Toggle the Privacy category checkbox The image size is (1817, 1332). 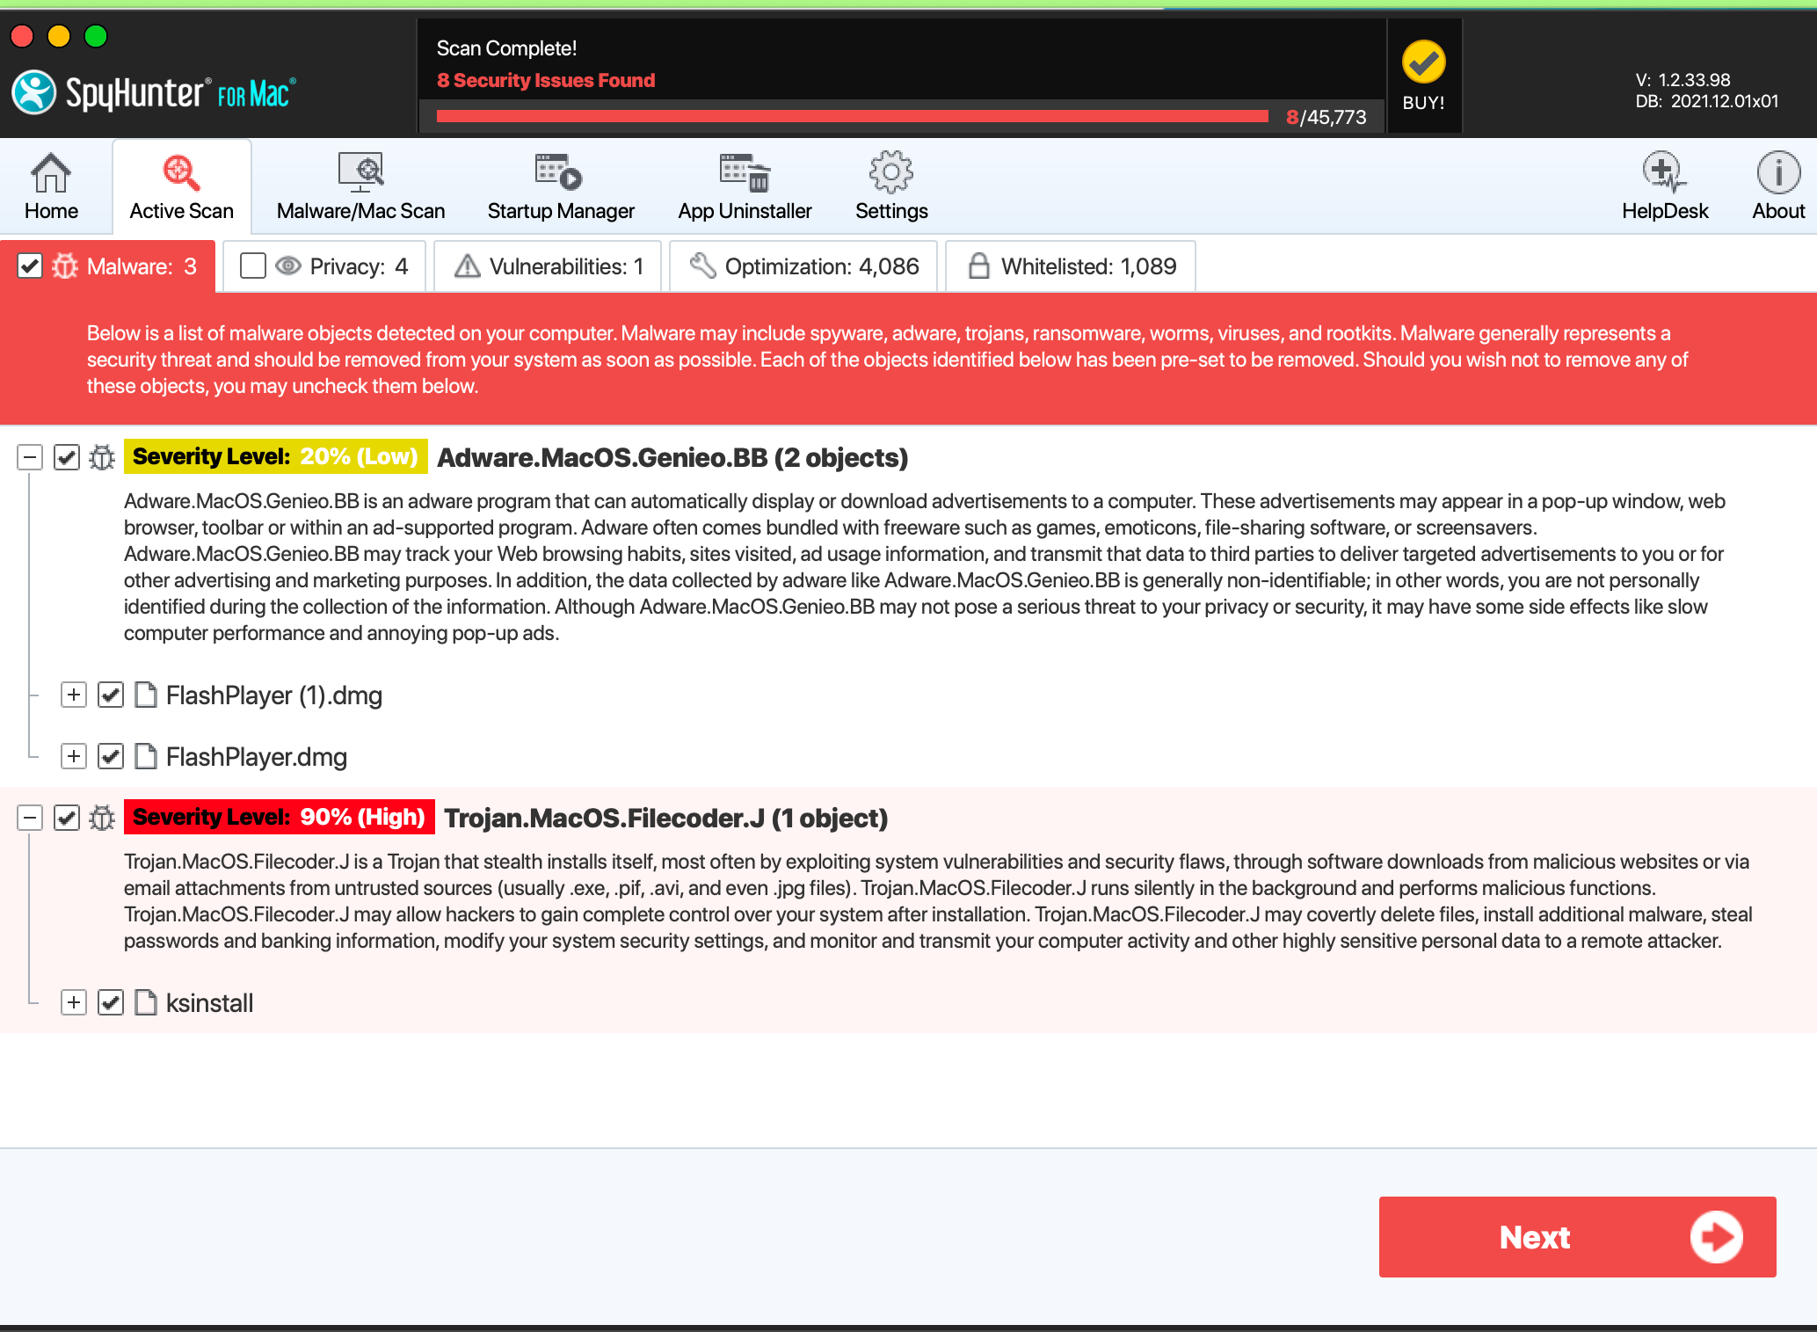click(253, 266)
